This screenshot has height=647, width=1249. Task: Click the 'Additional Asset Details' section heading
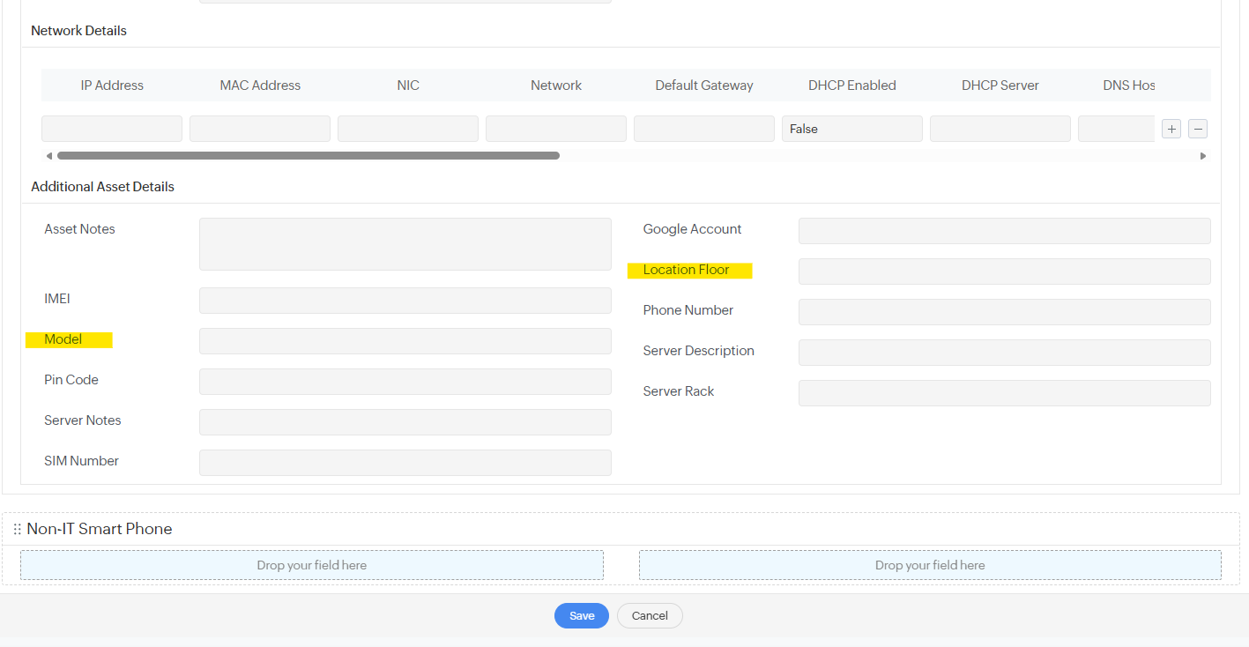pyautogui.click(x=102, y=187)
